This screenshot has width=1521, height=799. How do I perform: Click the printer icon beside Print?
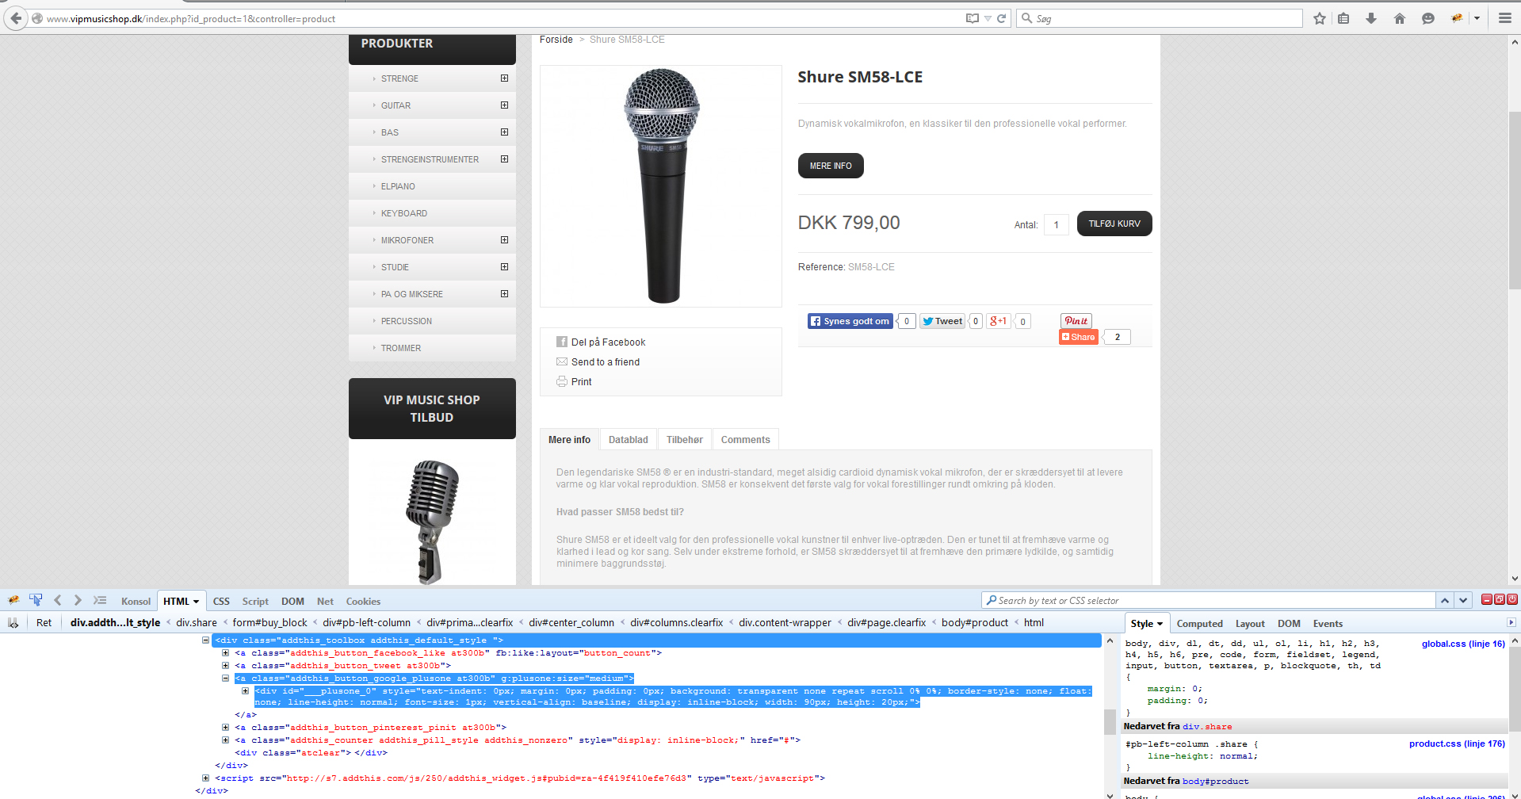(562, 381)
